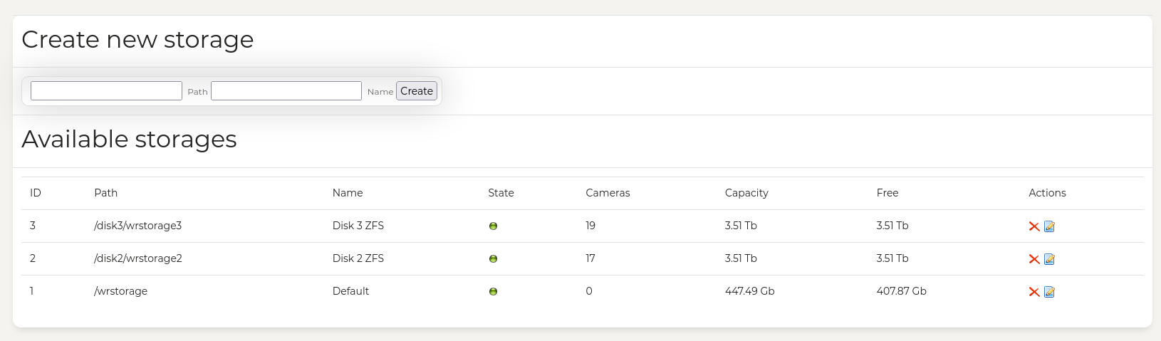This screenshot has height=341, width=1161.
Task: Select the /wrstorage path cell
Action: pos(121,291)
